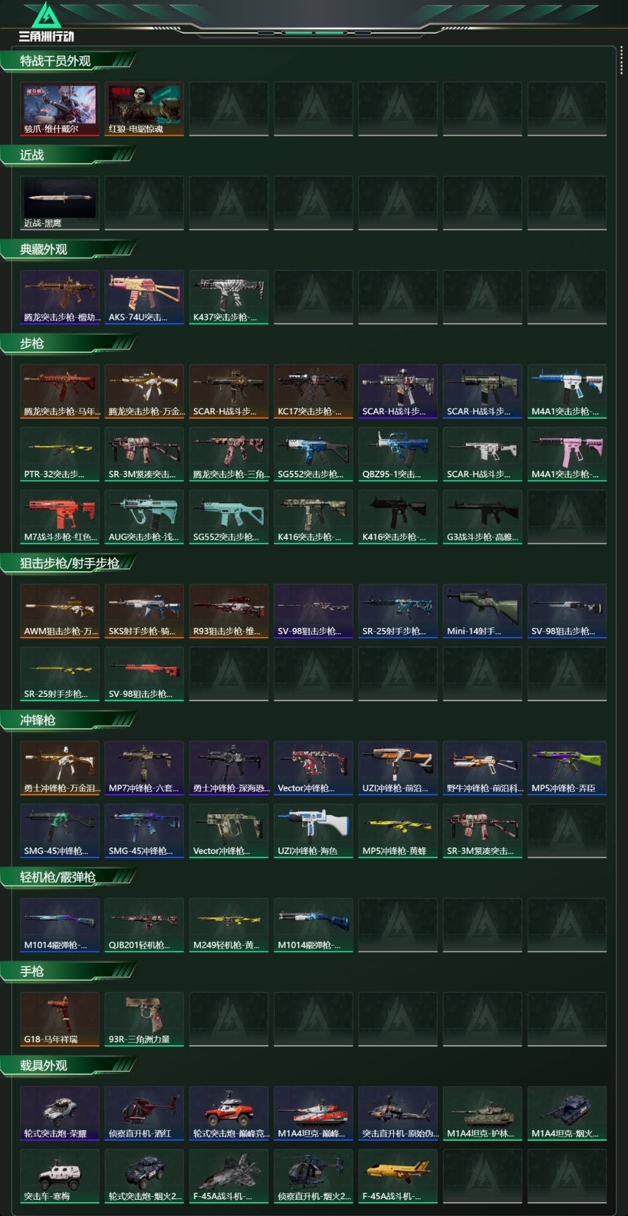Screen dimensions: 628x1216
Task: Select the Mini-14 rifle skin
Action: pyautogui.click(x=483, y=611)
